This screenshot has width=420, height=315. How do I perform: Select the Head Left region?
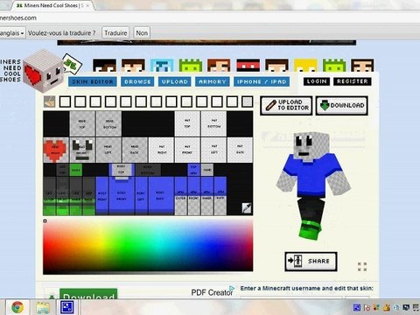pyautogui.click(x=108, y=150)
